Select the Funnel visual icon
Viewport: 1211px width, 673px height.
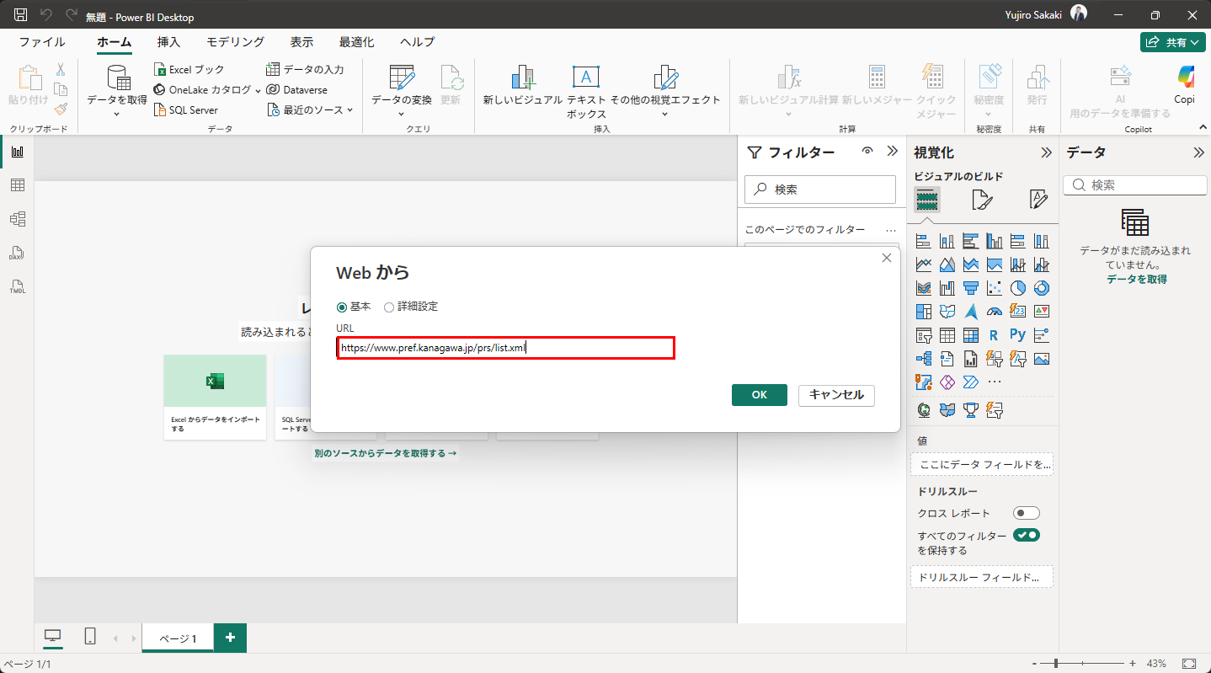(x=970, y=288)
